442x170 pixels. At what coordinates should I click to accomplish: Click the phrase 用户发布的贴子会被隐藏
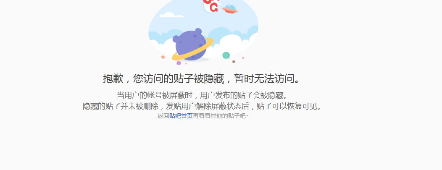[241, 95]
